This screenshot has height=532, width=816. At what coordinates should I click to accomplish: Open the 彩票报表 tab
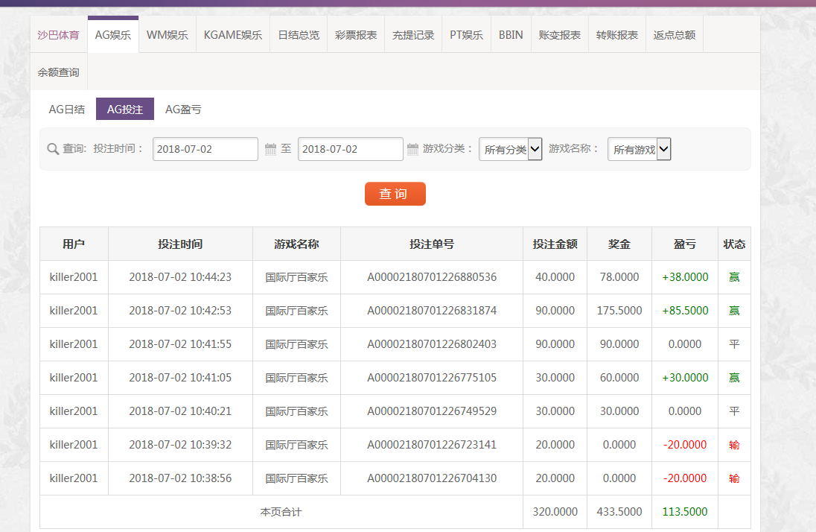click(356, 35)
